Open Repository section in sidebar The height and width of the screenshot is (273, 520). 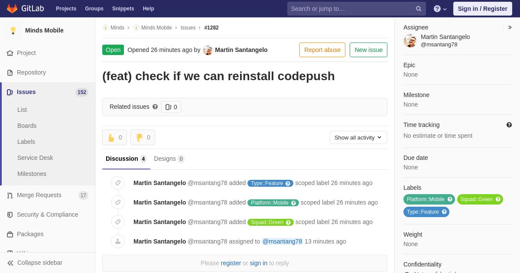[x=31, y=72]
